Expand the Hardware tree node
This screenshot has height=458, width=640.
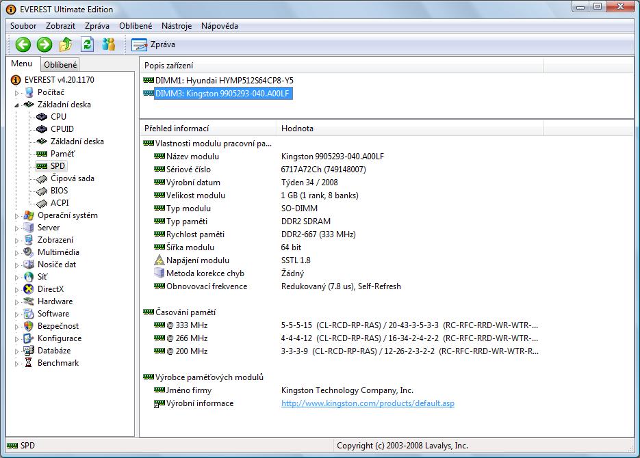click(x=16, y=302)
